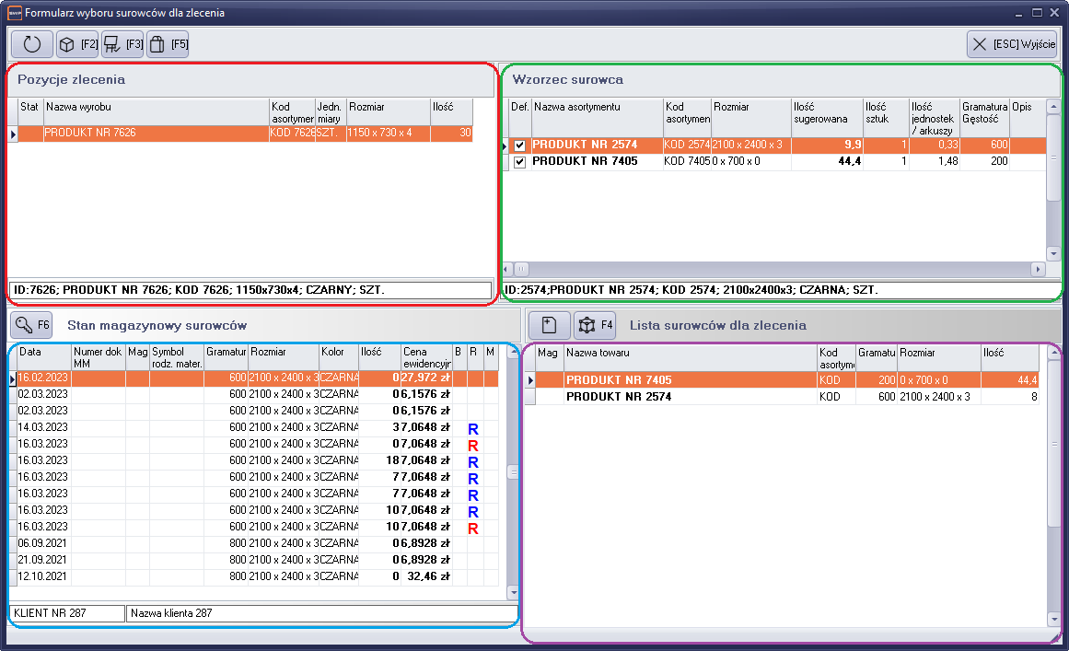Select the 14.03.2023 stock row
Image resolution: width=1069 pixels, height=651 pixels.
click(43, 427)
